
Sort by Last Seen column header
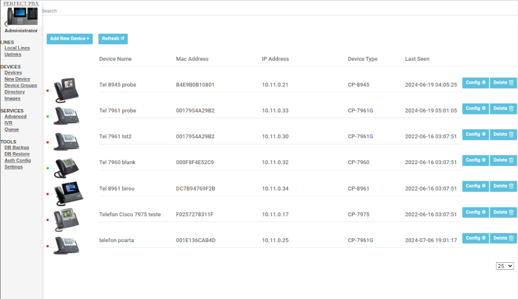417,59
